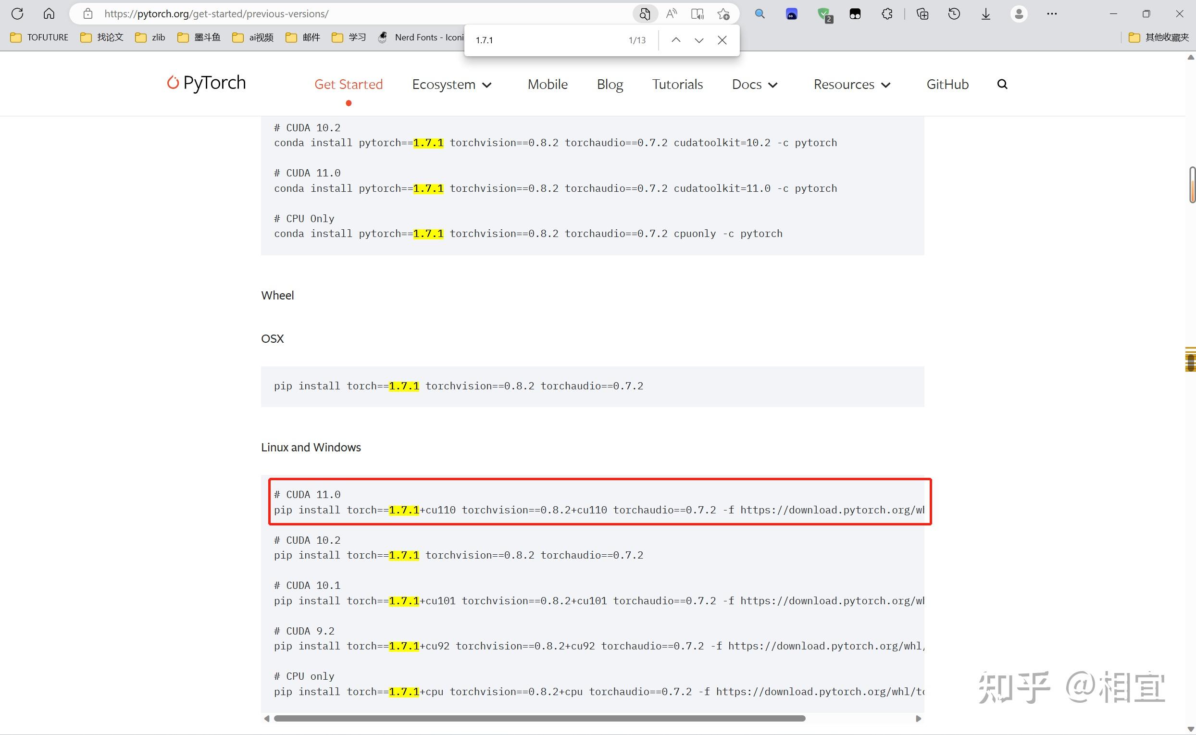Open the Collections icon

pos(922,13)
